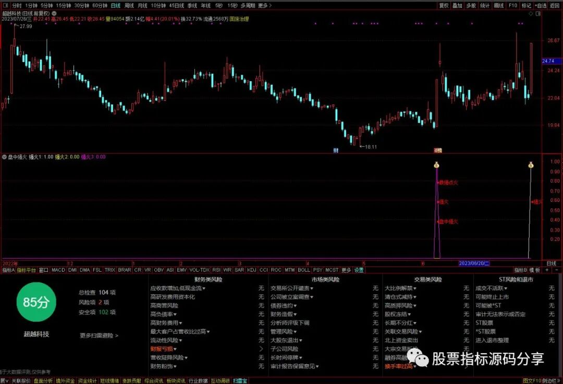Click the 18.11 low price arrow marker
This screenshot has width=563, height=384.
(369, 147)
